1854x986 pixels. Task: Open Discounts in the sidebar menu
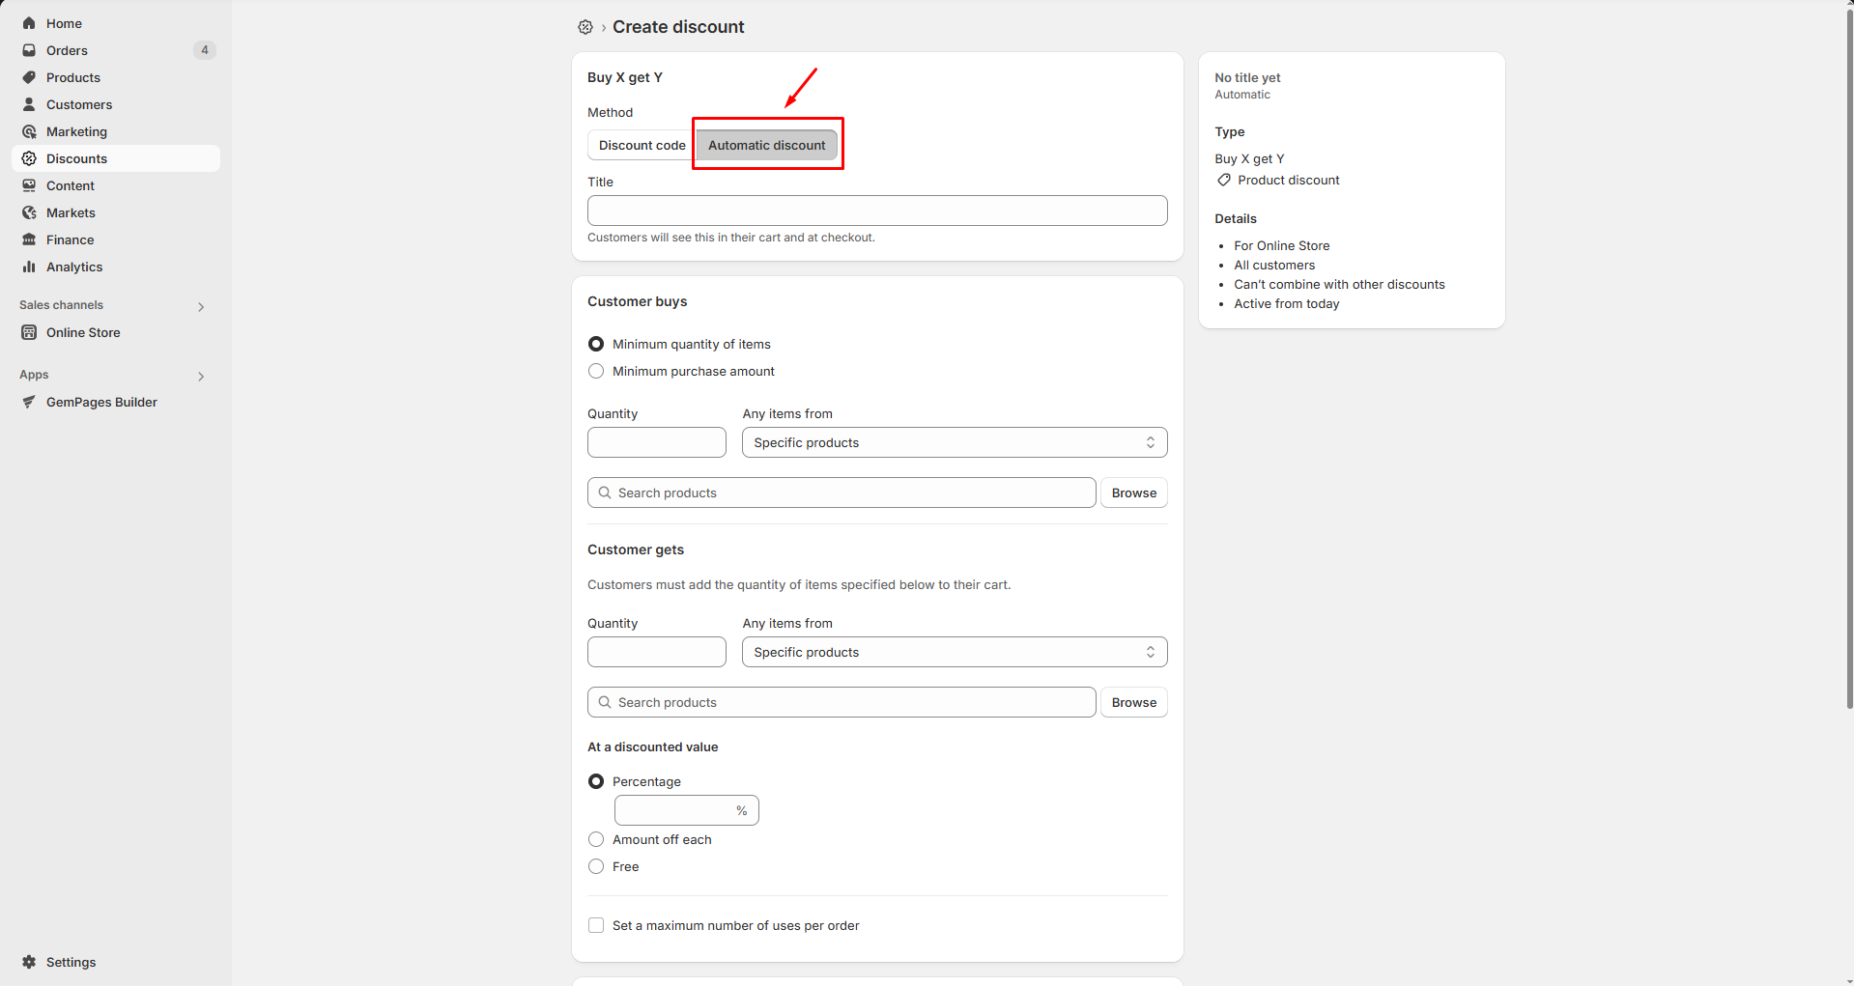(77, 158)
